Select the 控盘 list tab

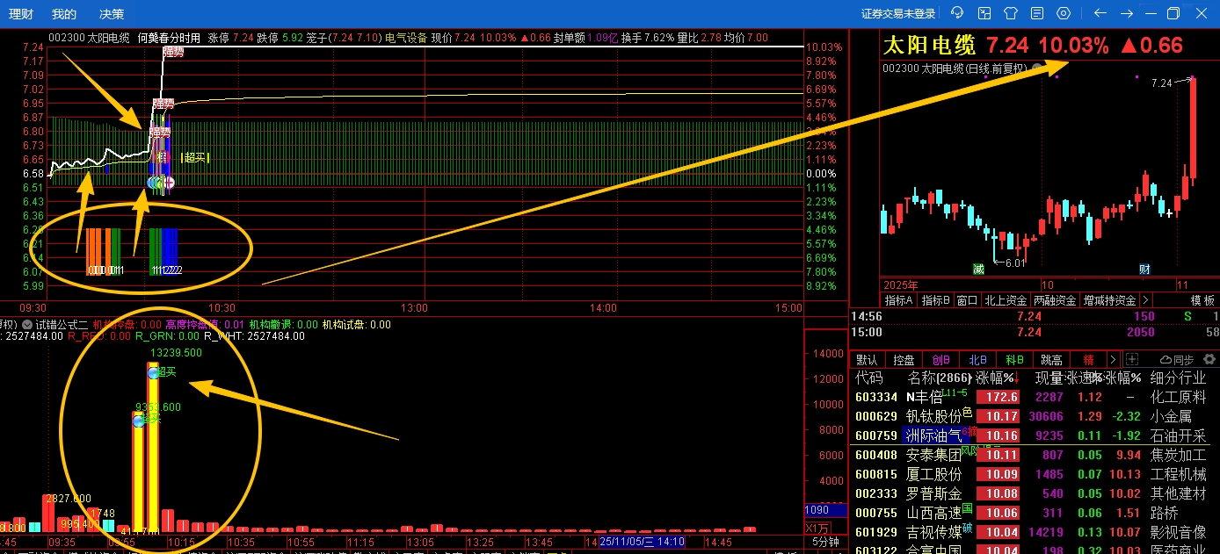click(904, 360)
